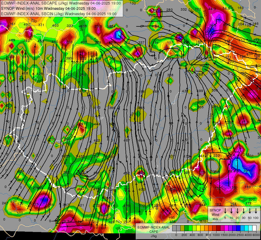261x240 pixels.
Task: Click the map value 499
Action: 200,91
